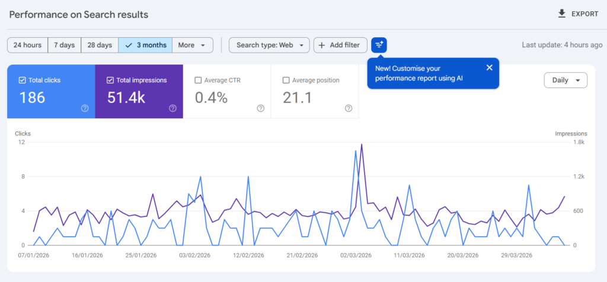607x282 pixels.
Task: Uncheck the Total clicks checkbox
Action: click(22, 80)
